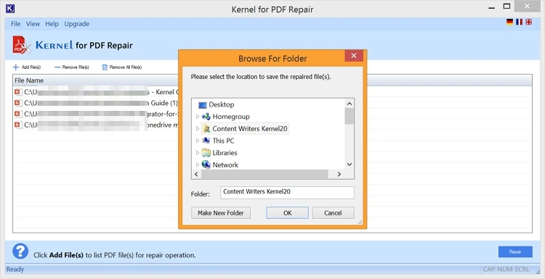Click the horizontal scrollbar thumb in folder tree
Viewport: 545px width, 279px height.
[x=265, y=175]
